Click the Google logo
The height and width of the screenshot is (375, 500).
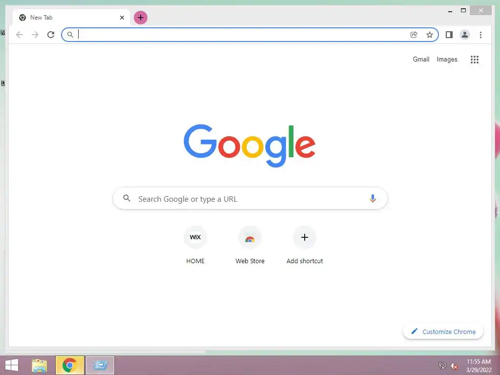[250, 146]
